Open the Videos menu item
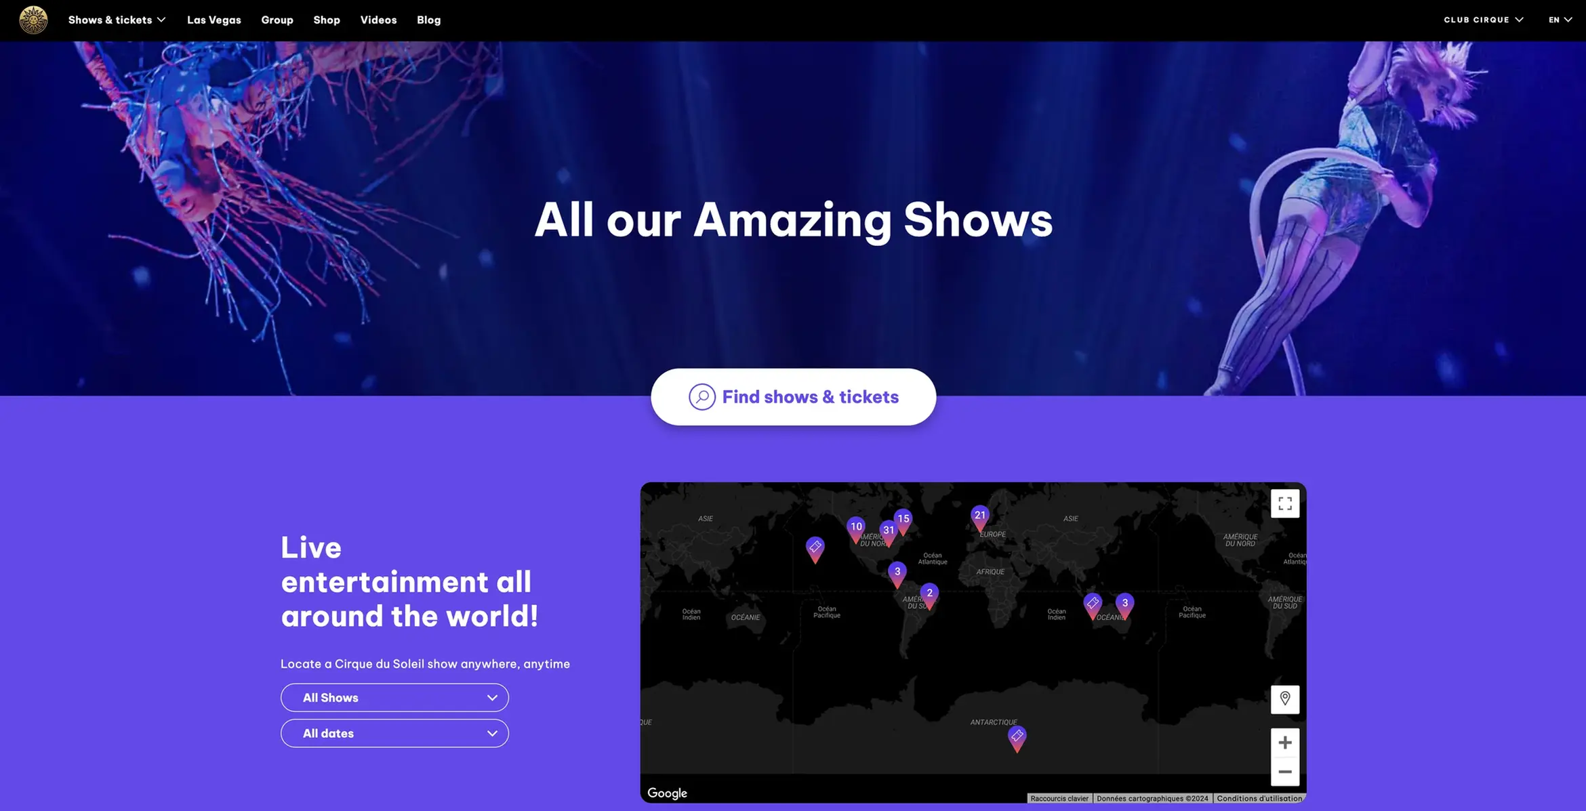 (x=378, y=20)
